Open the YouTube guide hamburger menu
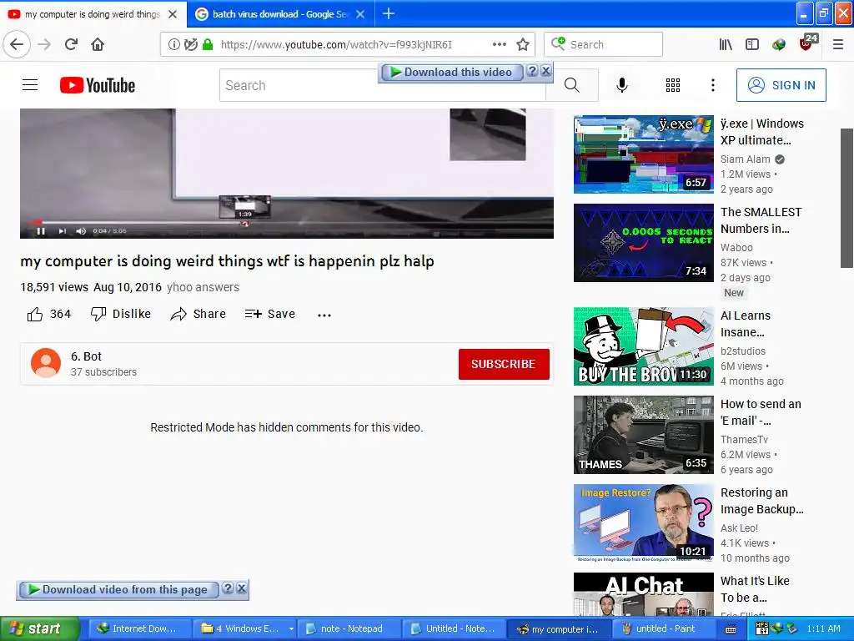This screenshot has height=641, width=854. [x=30, y=85]
